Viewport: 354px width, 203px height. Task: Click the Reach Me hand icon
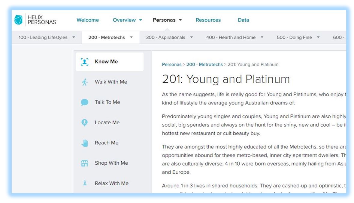(85, 143)
